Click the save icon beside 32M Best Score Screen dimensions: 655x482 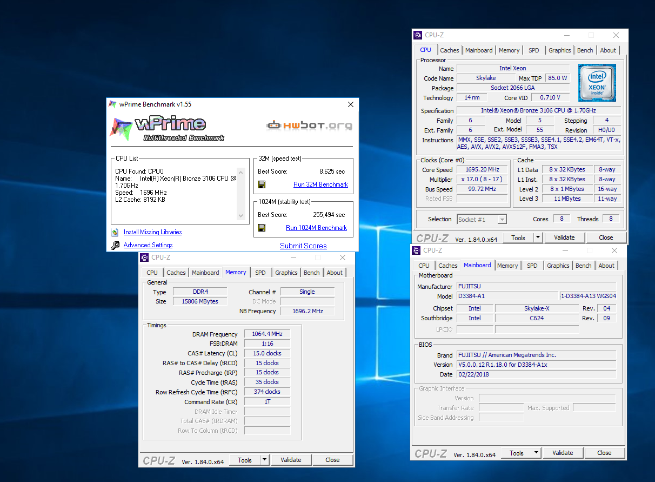click(x=262, y=184)
